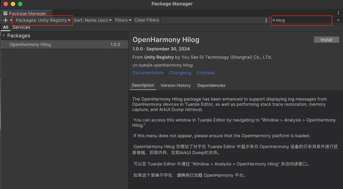343x189 pixels.
Task: Click version 1.0.0 in the package list row
Action: coord(115,44)
